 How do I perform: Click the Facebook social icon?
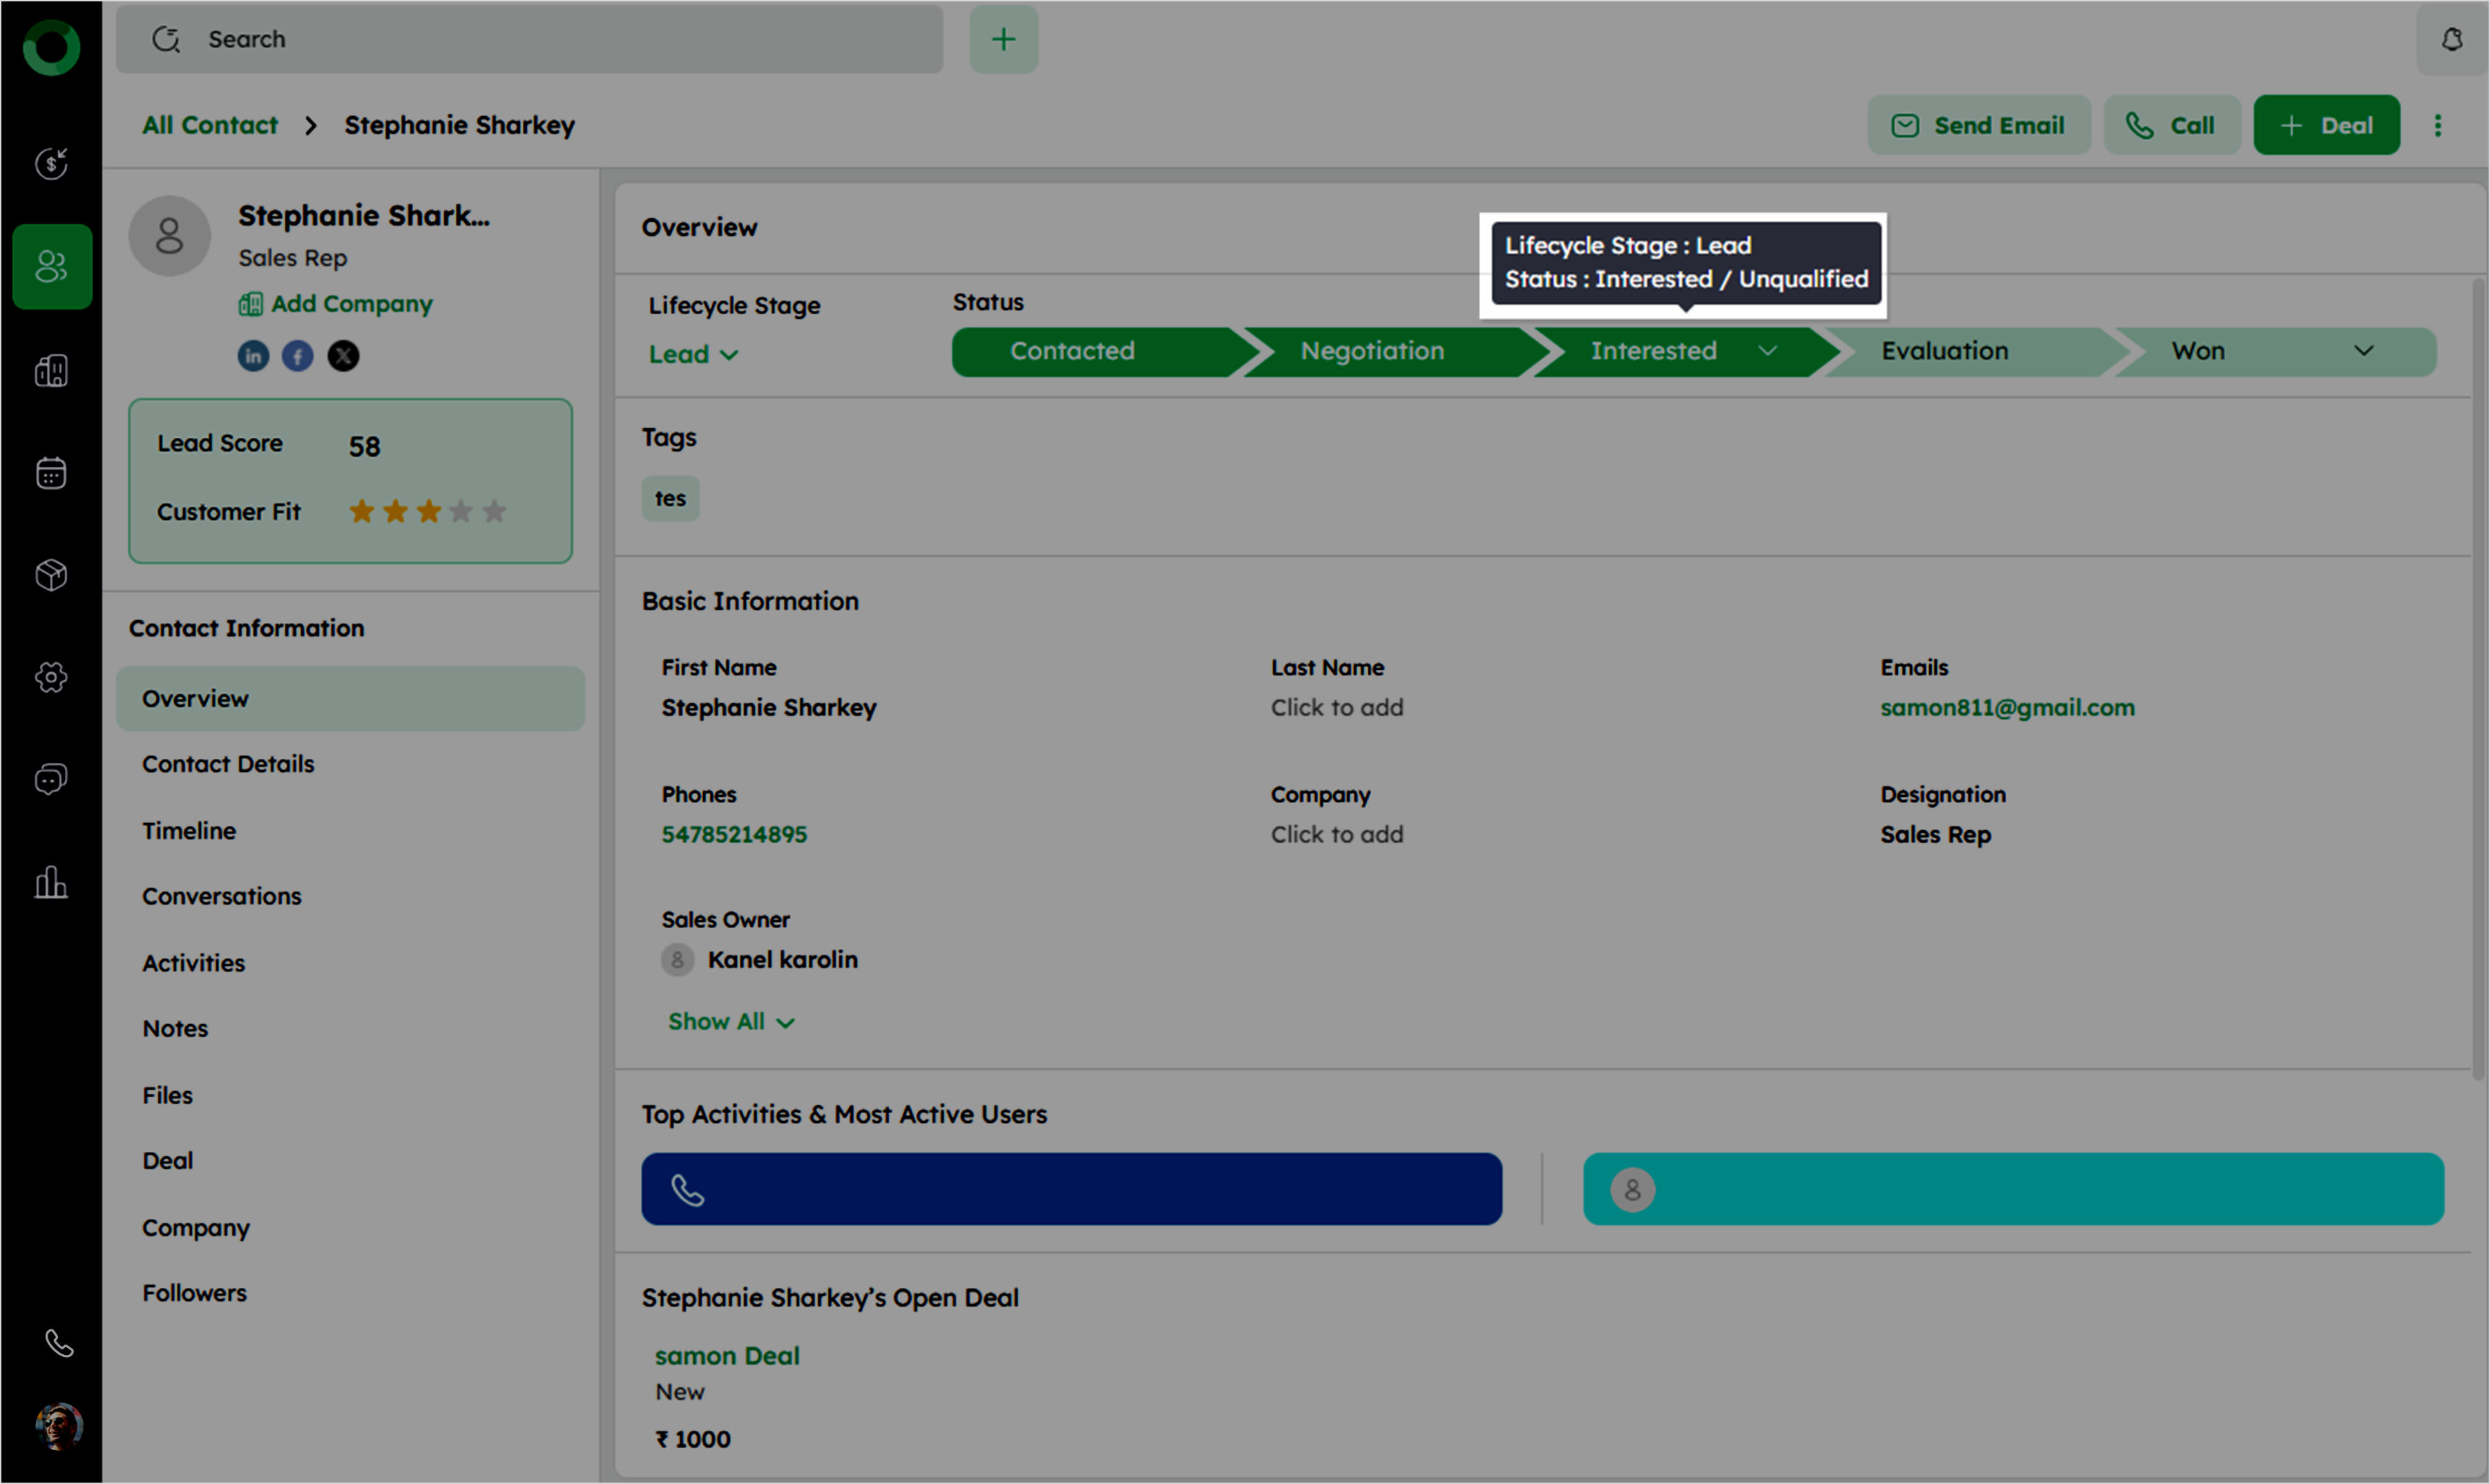298,356
